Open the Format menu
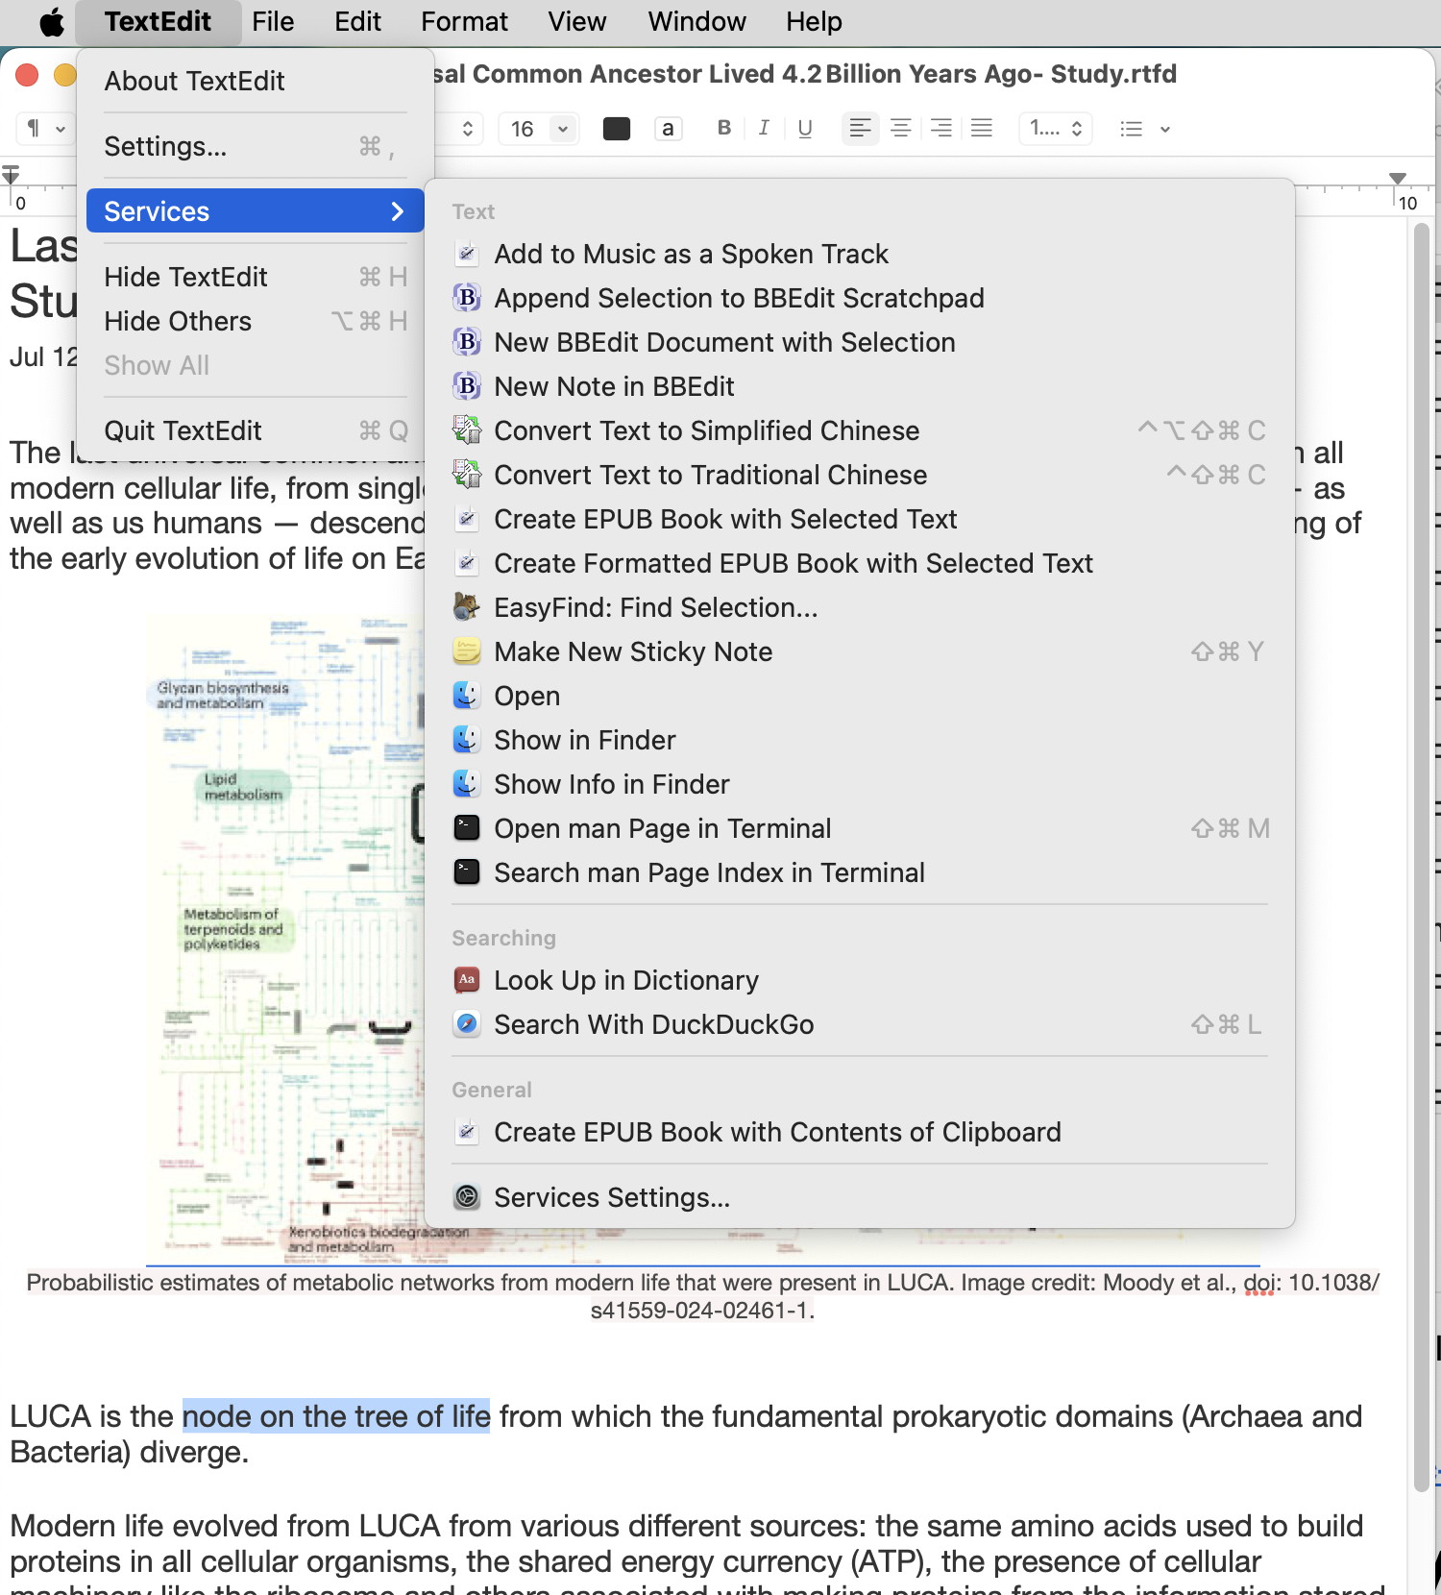This screenshot has height=1595, width=1441. (464, 21)
